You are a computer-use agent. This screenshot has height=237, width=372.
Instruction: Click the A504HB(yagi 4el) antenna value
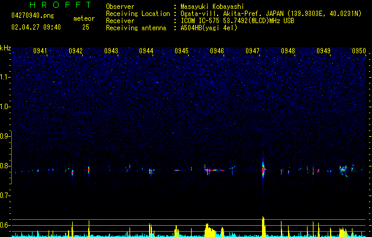point(209,28)
